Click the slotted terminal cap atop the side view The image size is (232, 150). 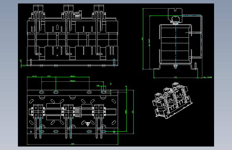pyautogui.click(x=175, y=15)
